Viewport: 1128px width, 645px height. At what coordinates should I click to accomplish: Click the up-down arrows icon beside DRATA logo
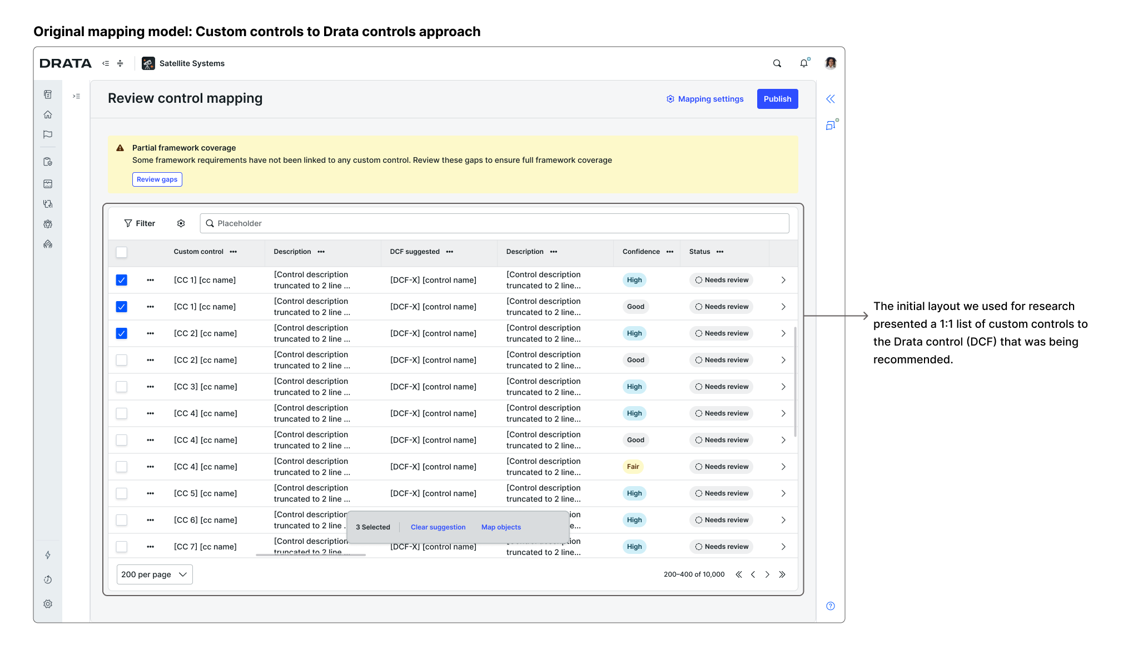[120, 63]
